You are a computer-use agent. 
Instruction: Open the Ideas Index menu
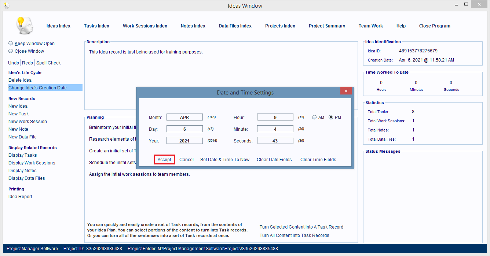pos(58,26)
